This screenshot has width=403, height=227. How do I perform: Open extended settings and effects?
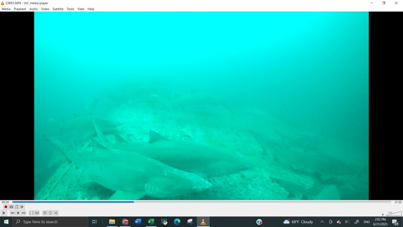click(37, 213)
